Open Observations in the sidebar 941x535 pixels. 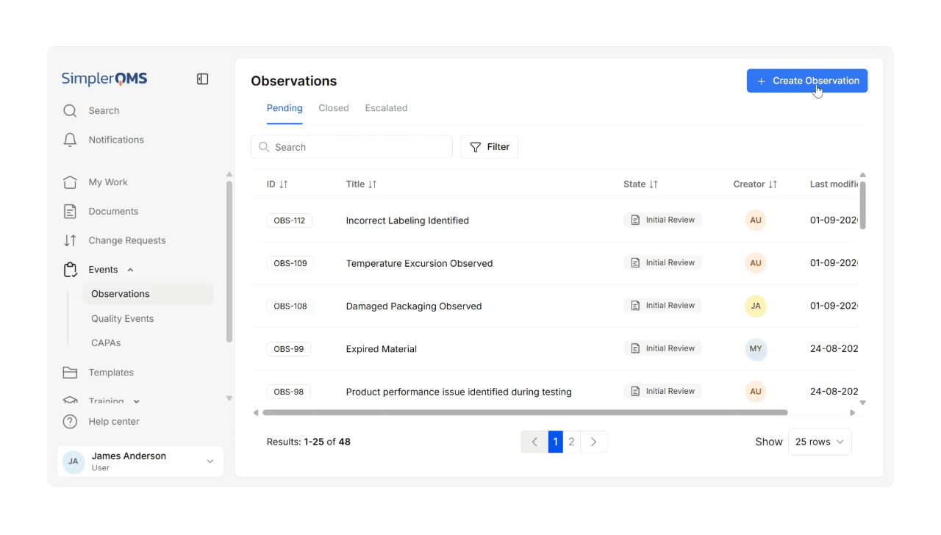[149, 294]
